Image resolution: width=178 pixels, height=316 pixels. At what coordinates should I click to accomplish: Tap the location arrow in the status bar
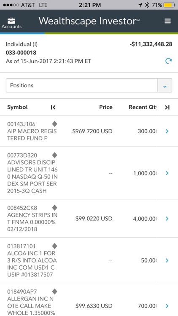point(140,5)
